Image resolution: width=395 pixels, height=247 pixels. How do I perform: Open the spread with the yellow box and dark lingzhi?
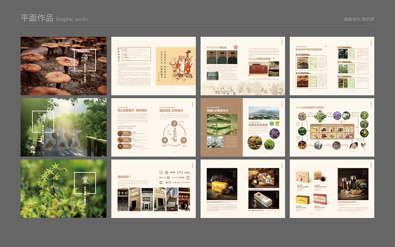[x=243, y=189]
